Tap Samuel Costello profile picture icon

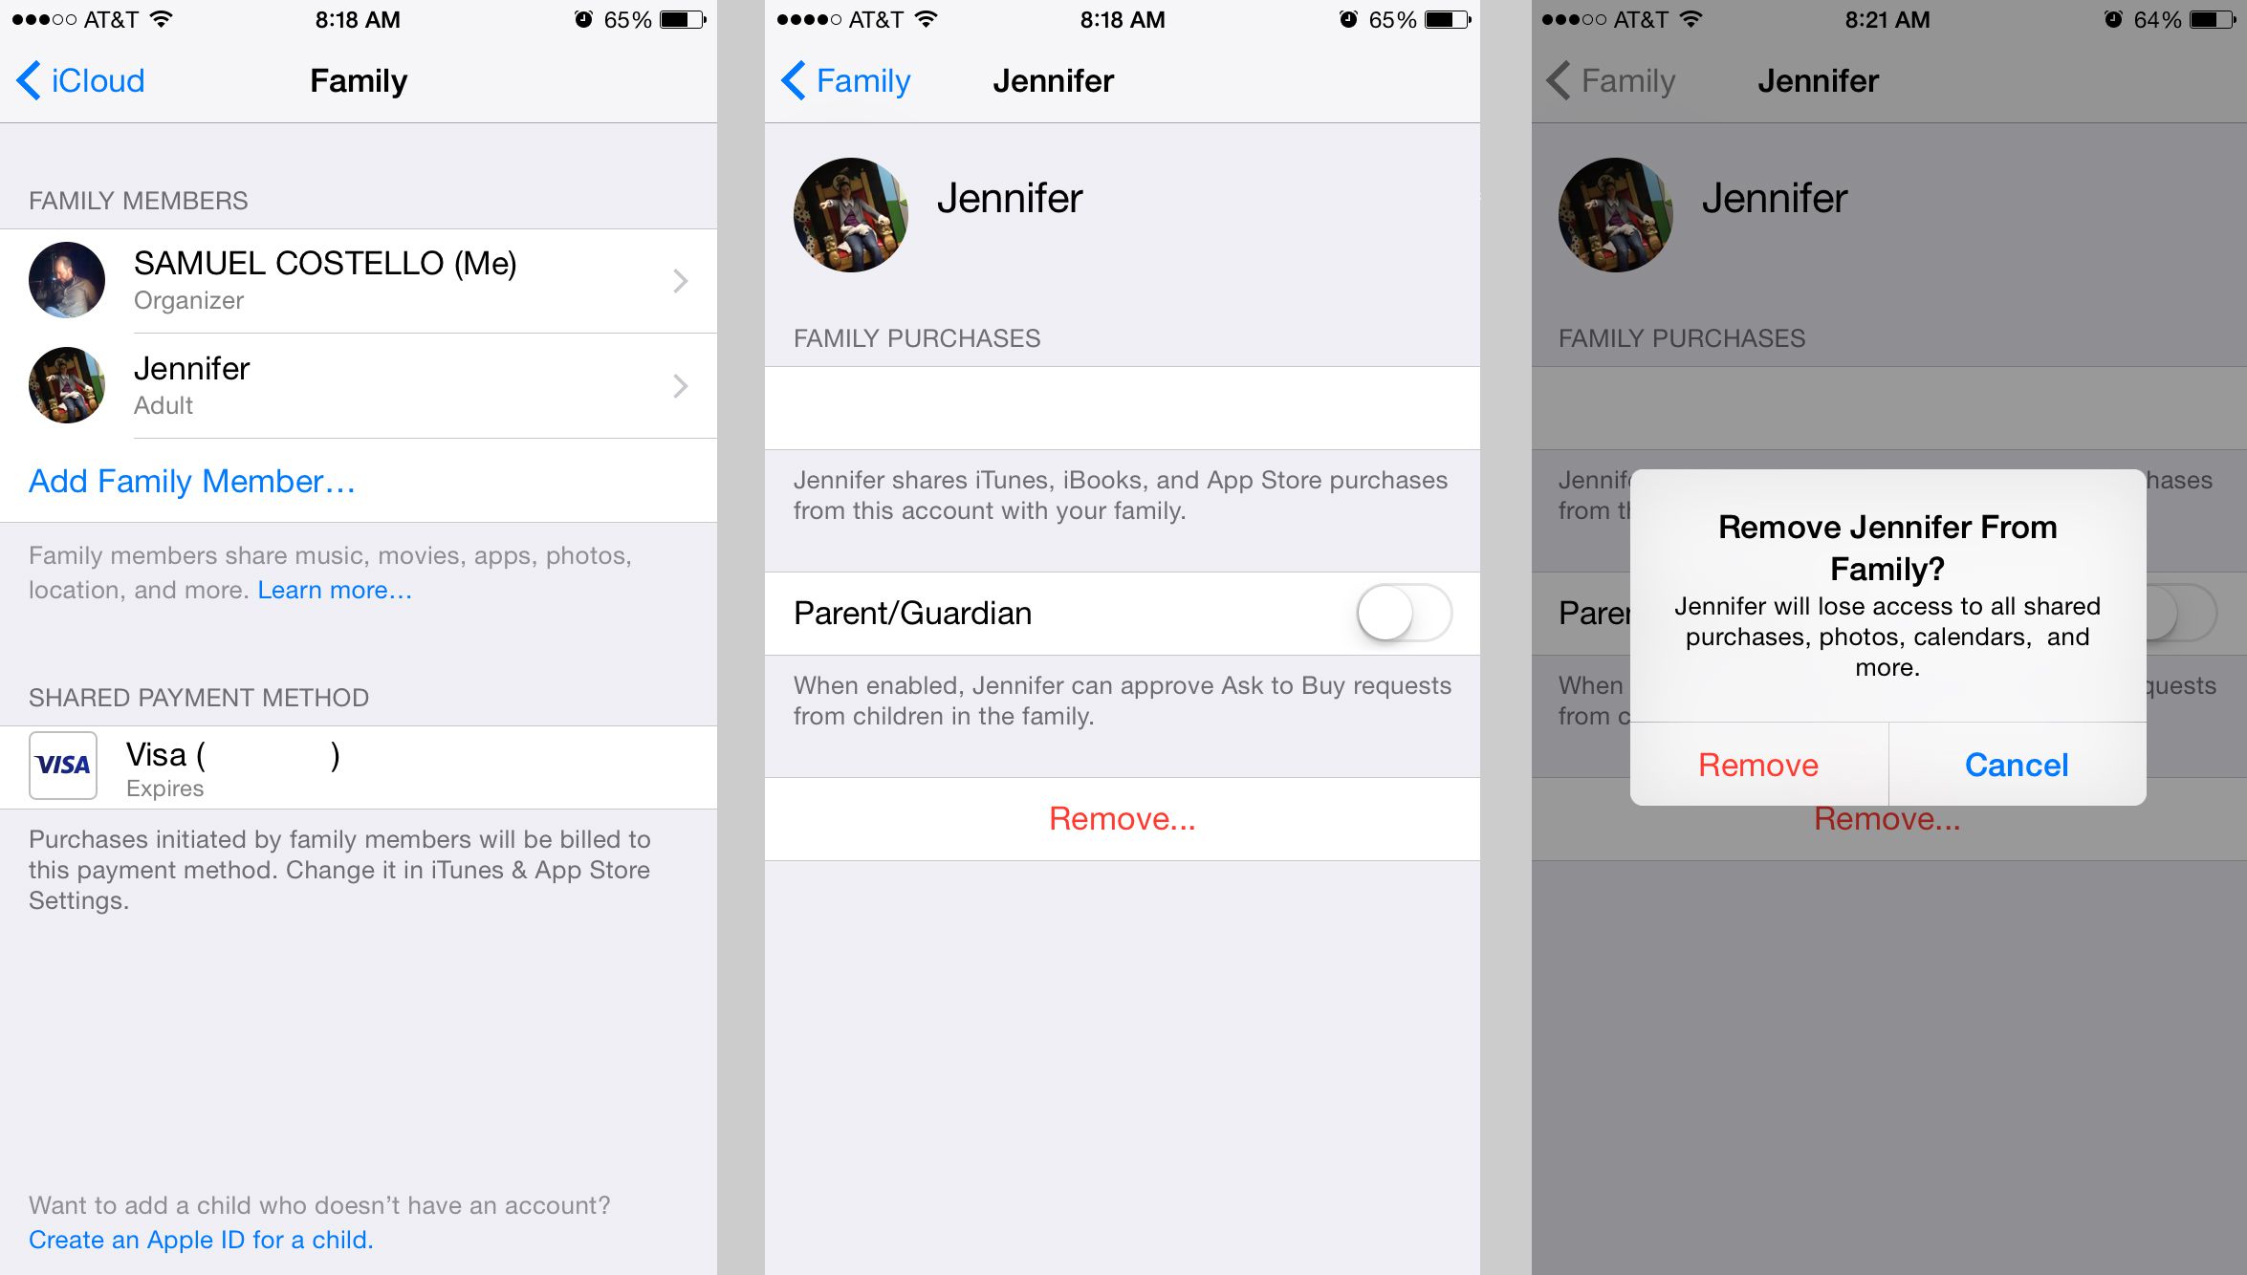point(66,279)
